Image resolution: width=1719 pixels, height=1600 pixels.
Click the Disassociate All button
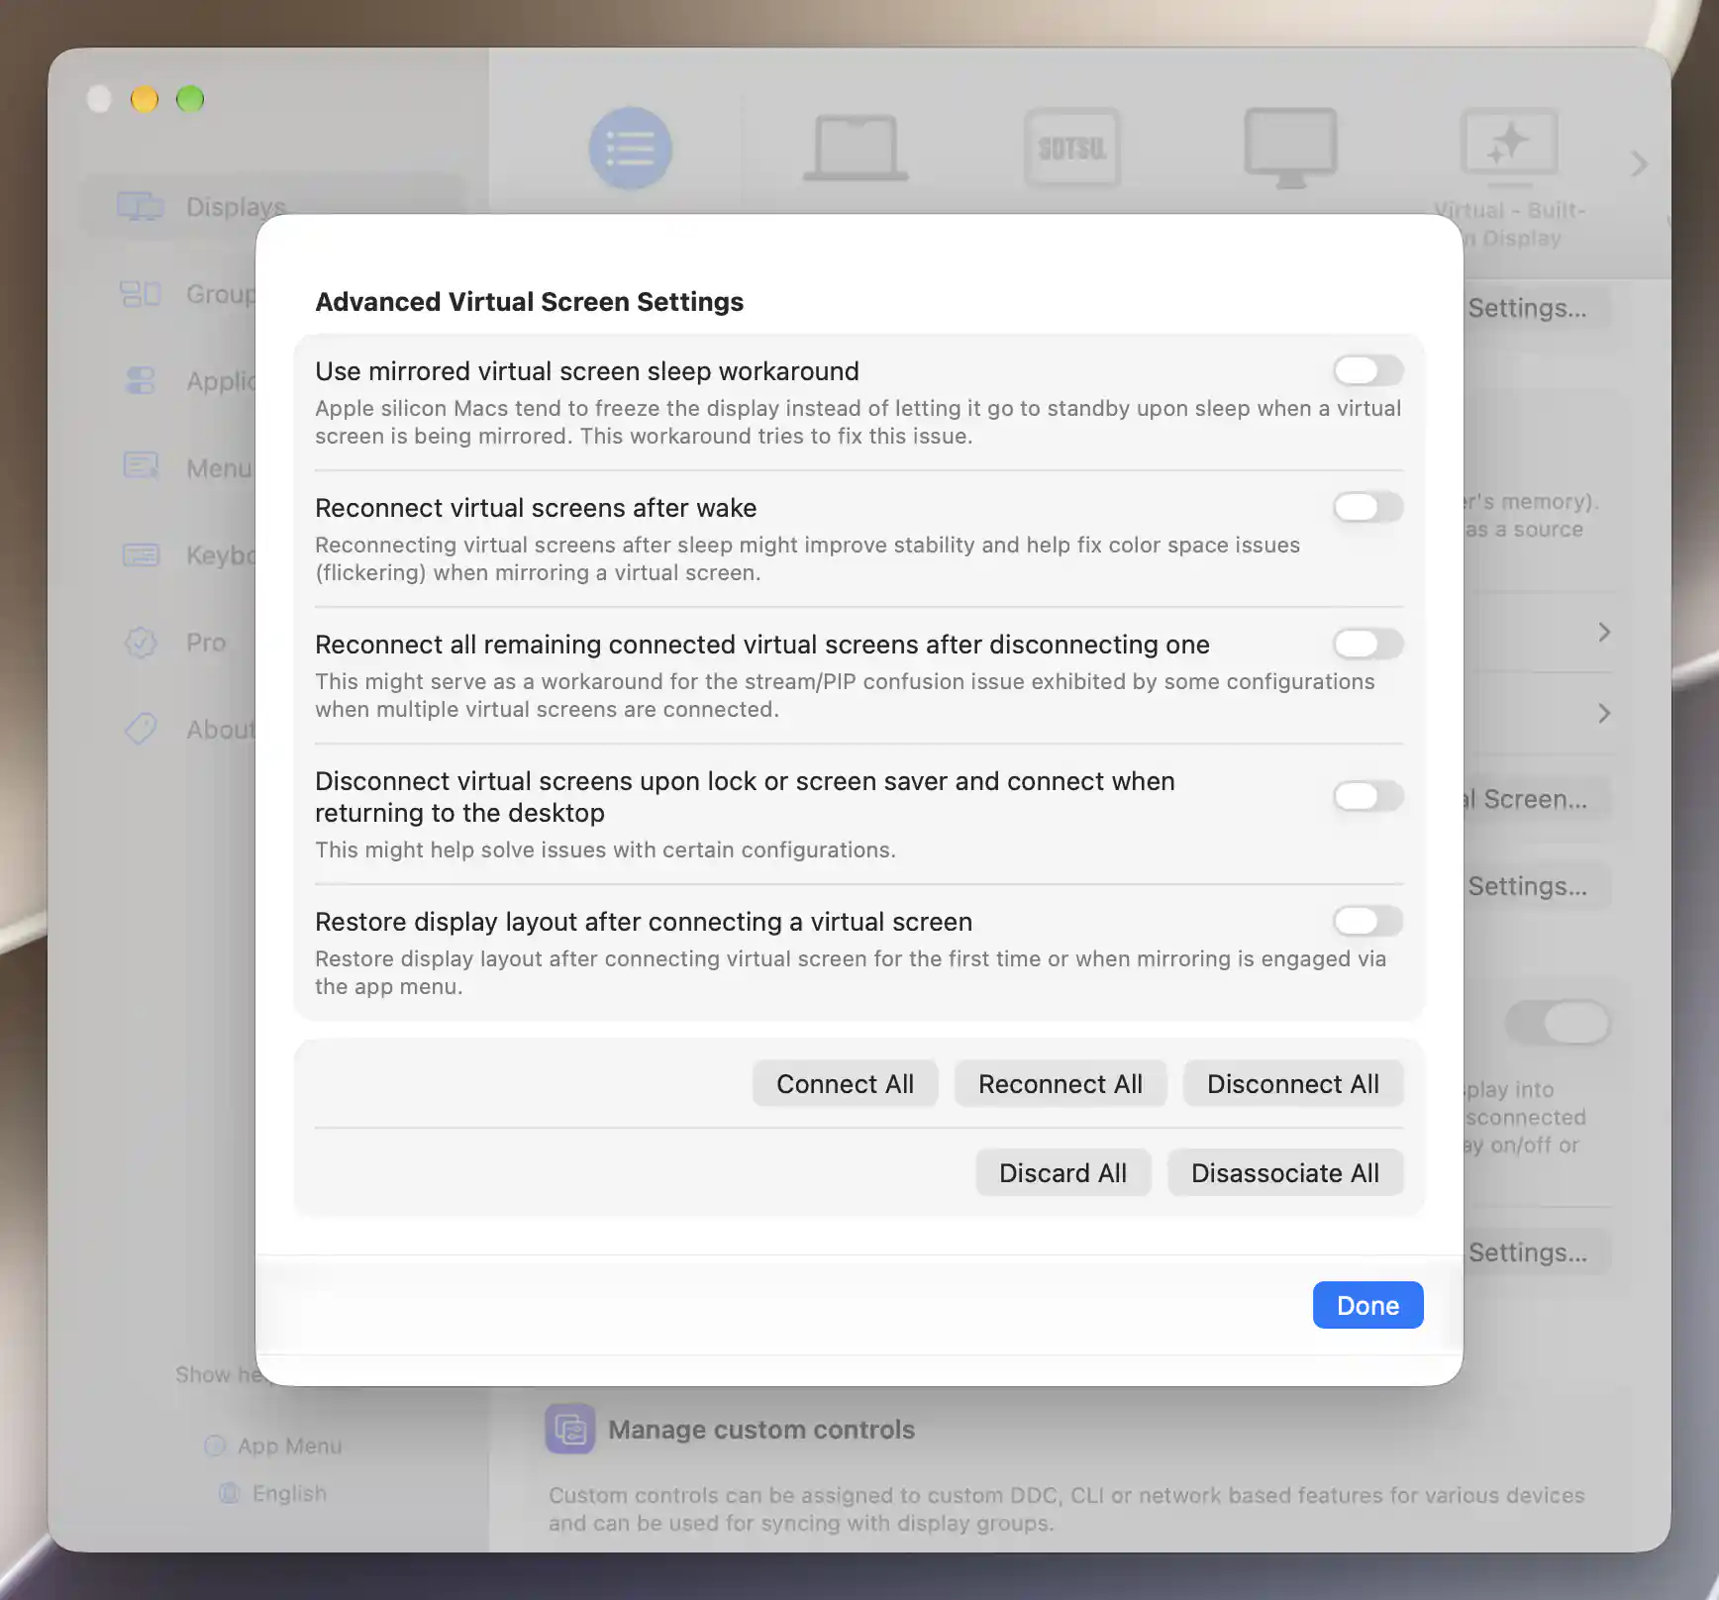[x=1285, y=1173]
